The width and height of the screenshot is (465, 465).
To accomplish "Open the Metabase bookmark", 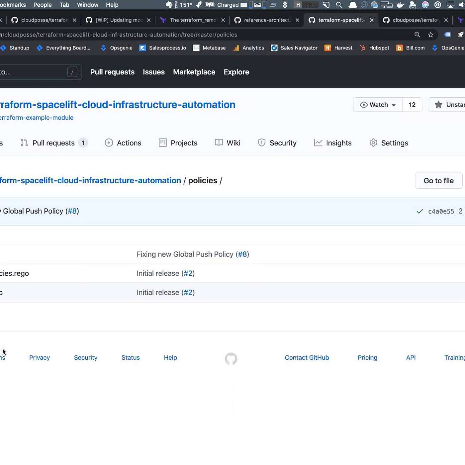I will (x=209, y=48).
